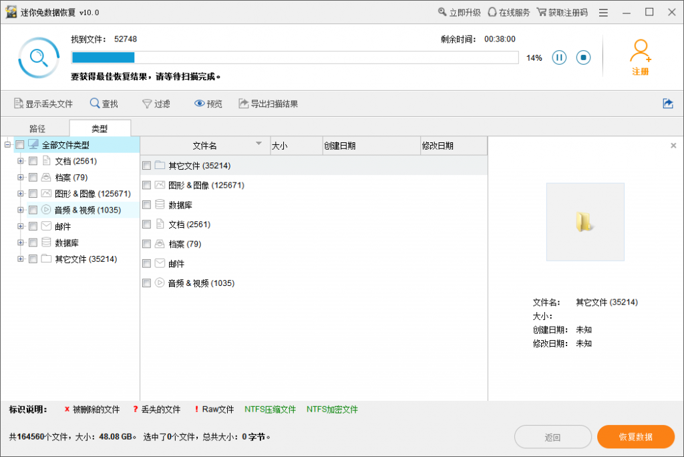Check 档案 (79) in file list
This screenshot has width=684, height=457.
tap(146, 244)
